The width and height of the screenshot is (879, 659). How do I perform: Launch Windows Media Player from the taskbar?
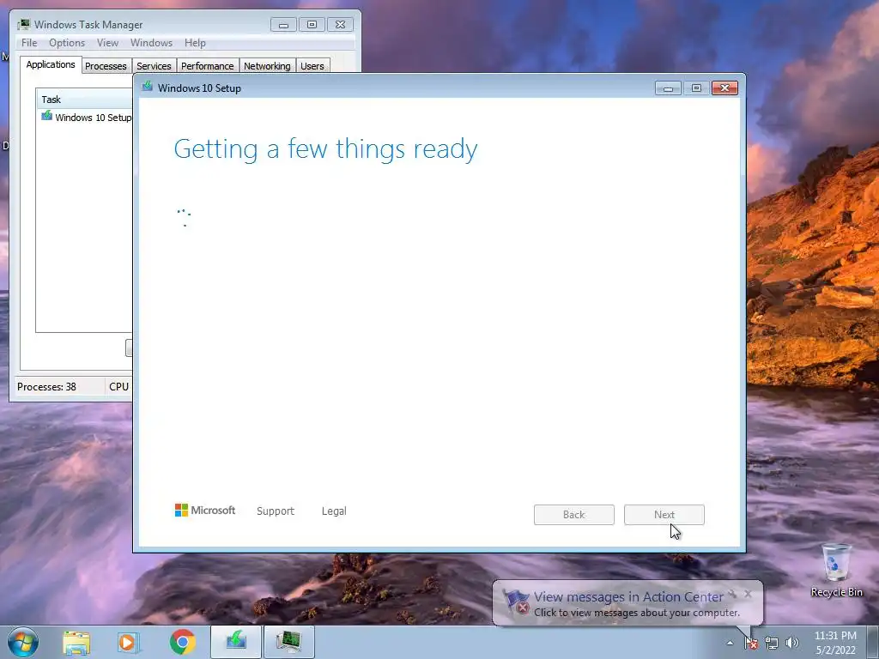coord(127,642)
